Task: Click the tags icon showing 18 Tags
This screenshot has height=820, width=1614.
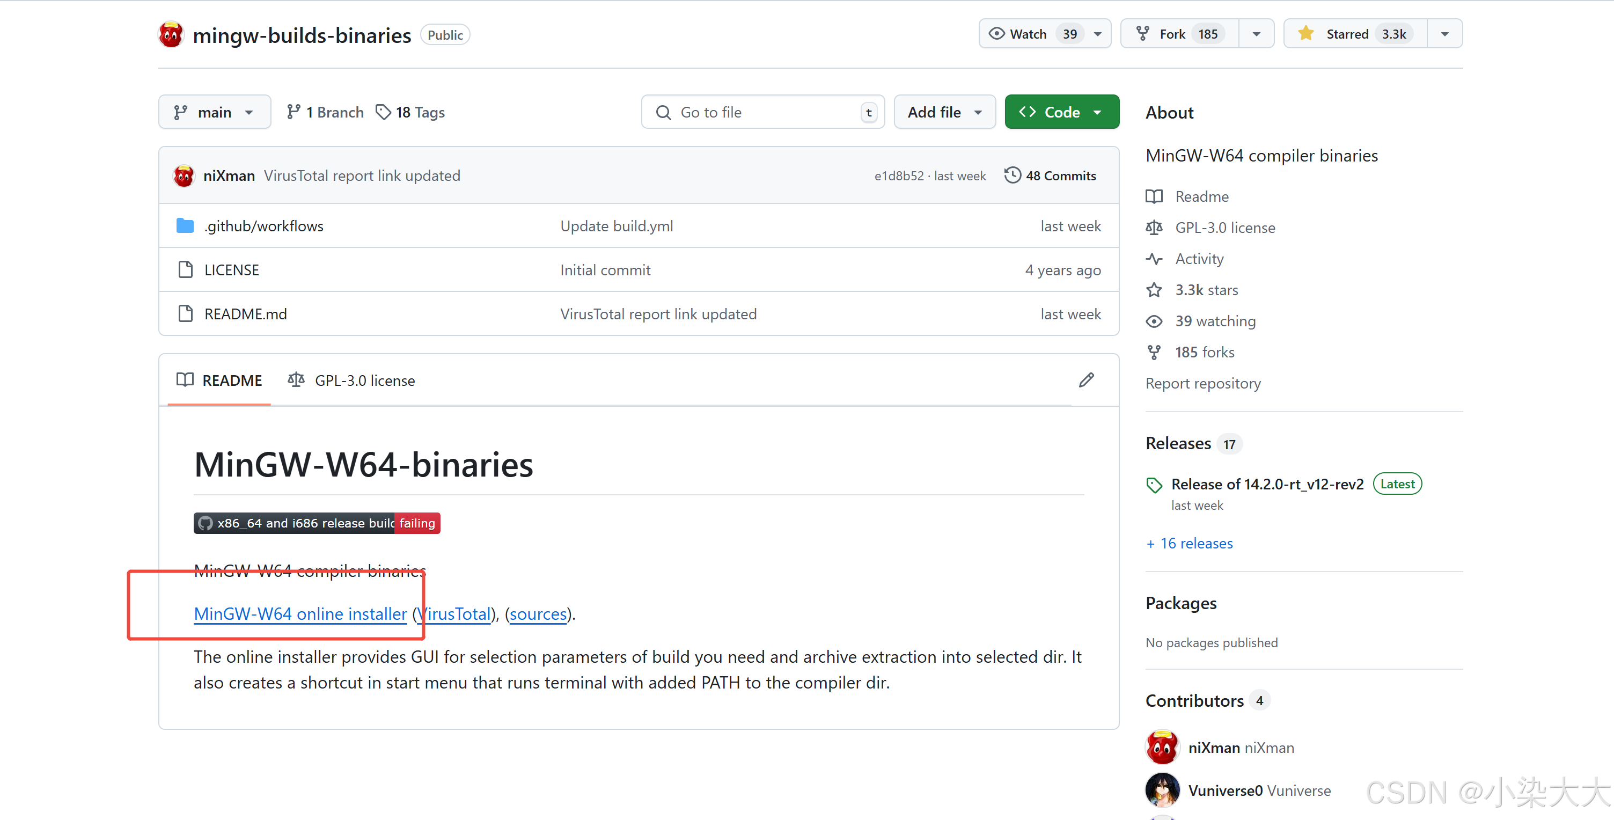Action: coord(383,112)
